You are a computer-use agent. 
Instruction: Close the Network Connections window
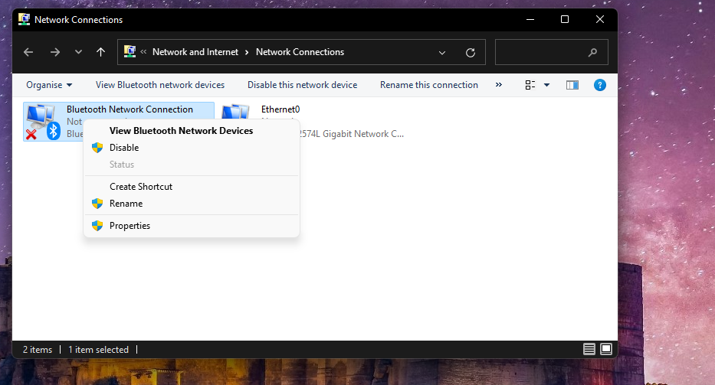(599, 20)
